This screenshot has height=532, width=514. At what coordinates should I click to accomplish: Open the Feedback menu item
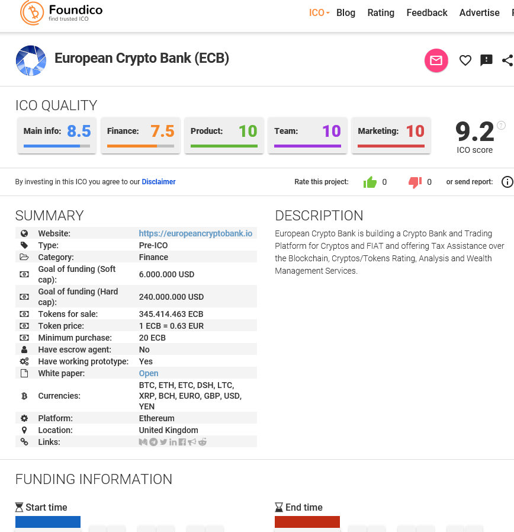pyautogui.click(x=427, y=12)
